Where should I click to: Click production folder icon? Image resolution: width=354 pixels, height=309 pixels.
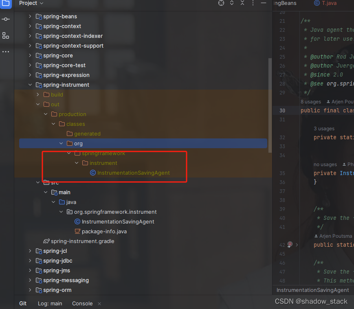(54, 114)
